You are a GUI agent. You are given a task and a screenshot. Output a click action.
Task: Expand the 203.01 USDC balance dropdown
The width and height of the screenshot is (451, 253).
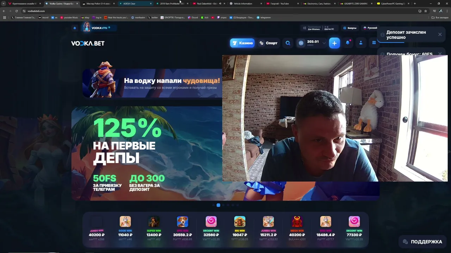point(324,43)
